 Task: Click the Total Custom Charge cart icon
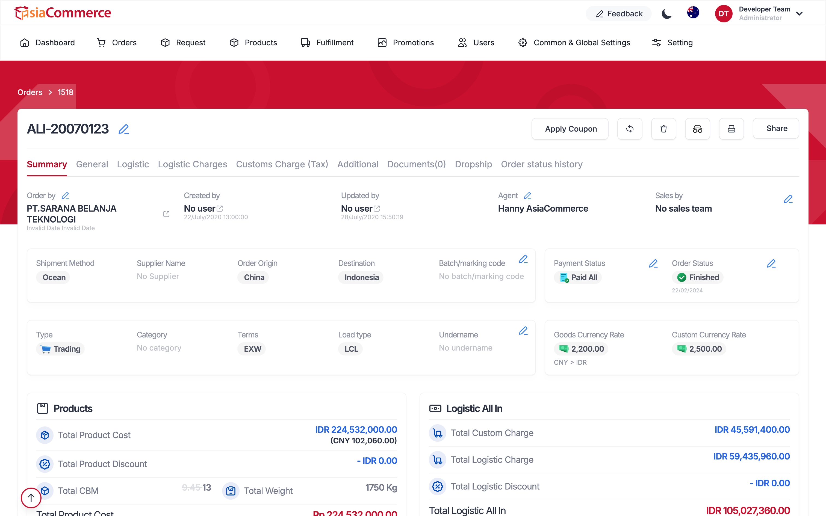(x=438, y=433)
